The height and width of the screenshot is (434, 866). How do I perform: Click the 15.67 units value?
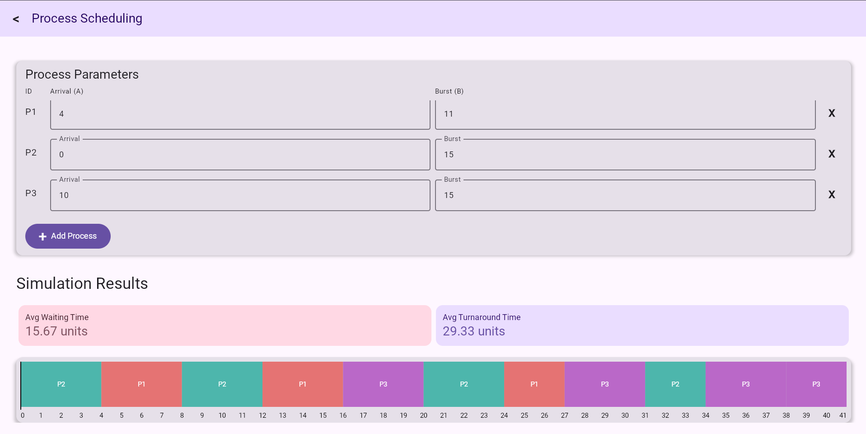tap(56, 331)
